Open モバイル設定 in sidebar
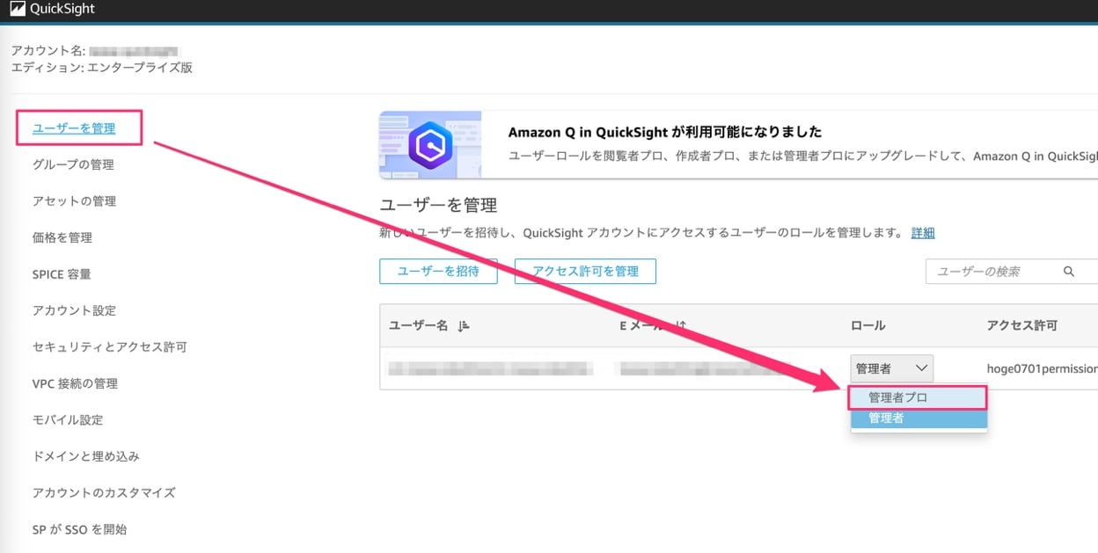This screenshot has width=1098, height=553. 68,420
